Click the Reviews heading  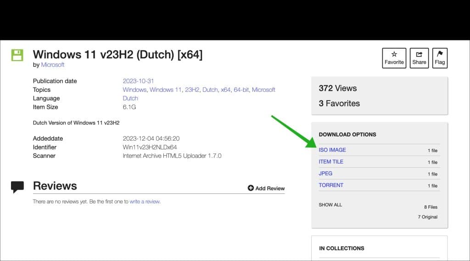click(55, 186)
